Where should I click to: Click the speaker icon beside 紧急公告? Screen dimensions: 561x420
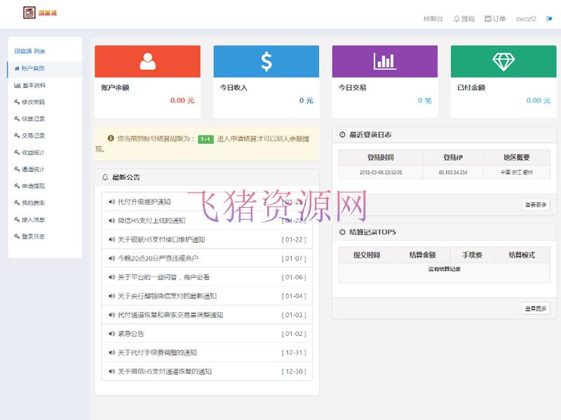click(x=111, y=334)
